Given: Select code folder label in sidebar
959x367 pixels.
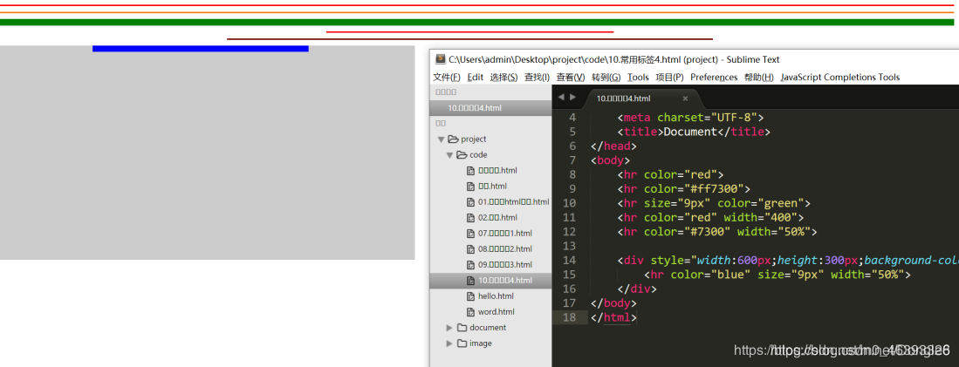Looking at the screenshot, I should tap(478, 155).
